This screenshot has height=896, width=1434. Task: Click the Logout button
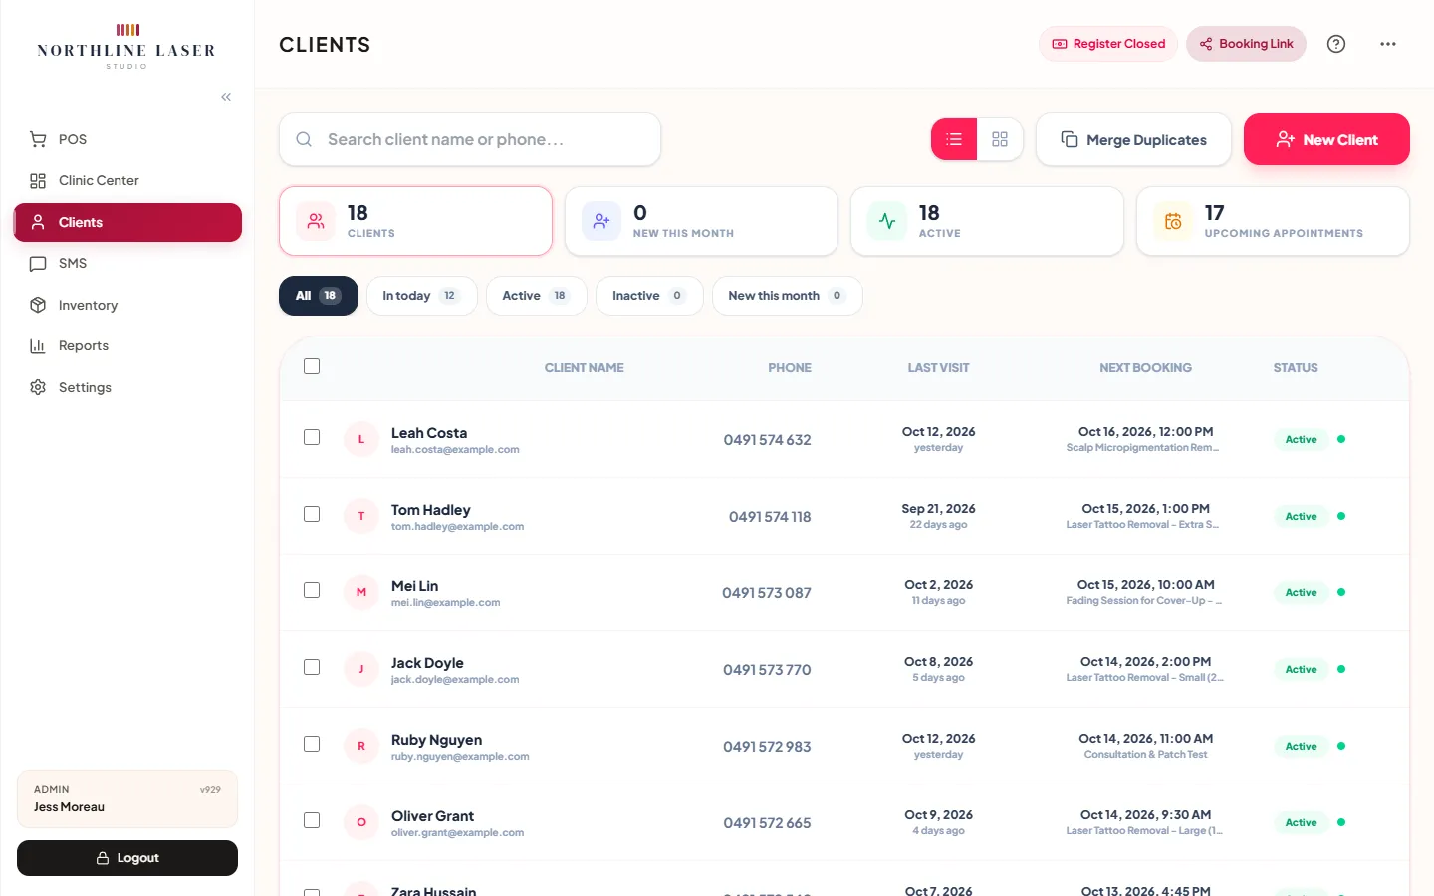click(x=127, y=858)
